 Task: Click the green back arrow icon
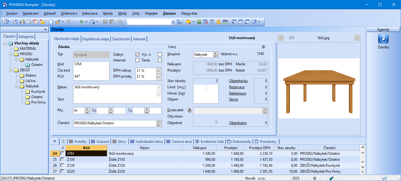click(x=81, y=22)
